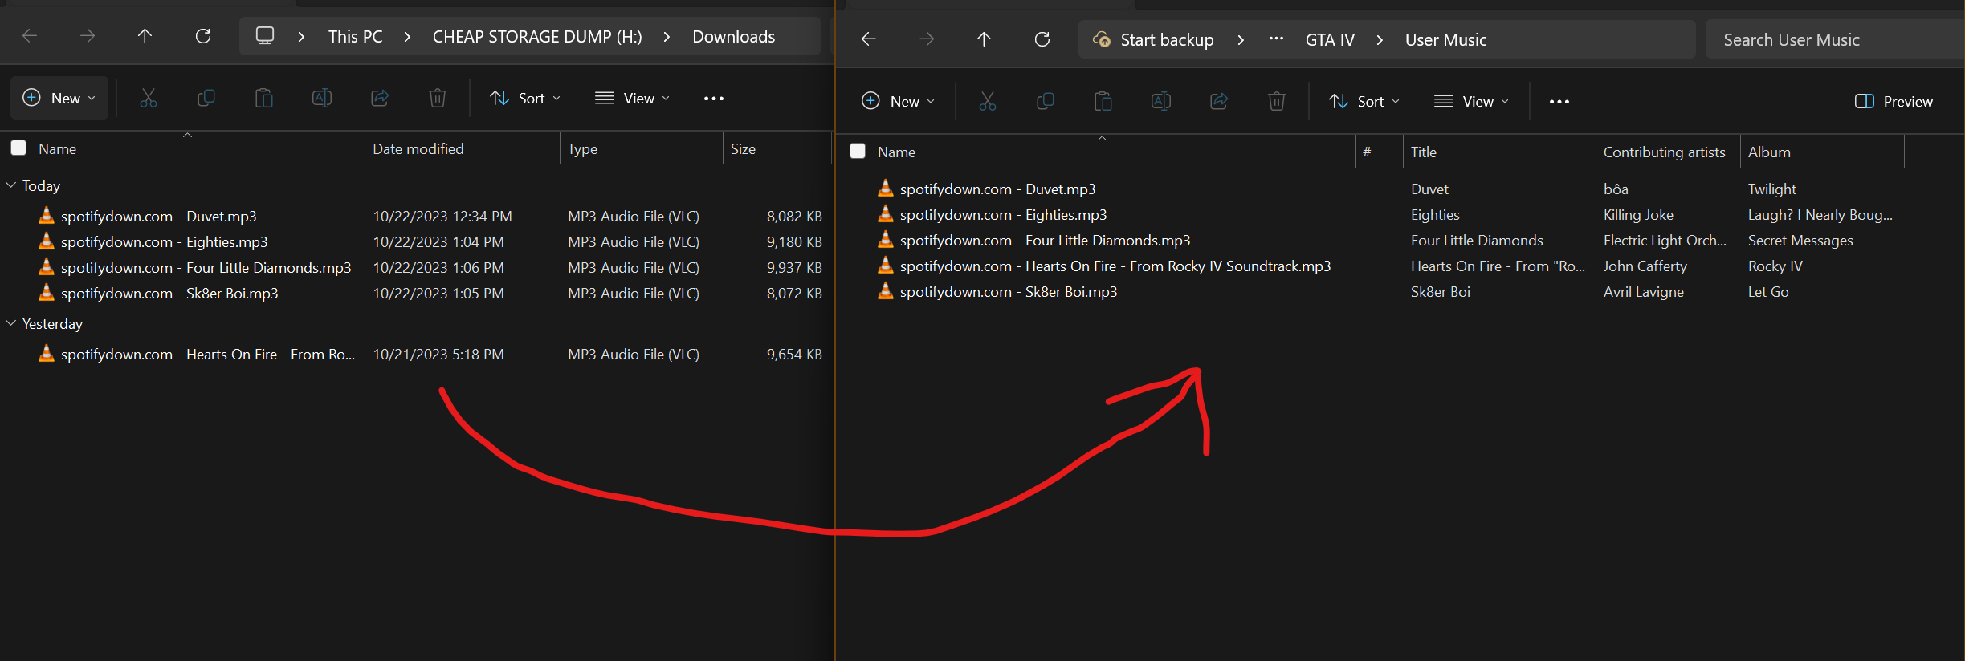Refresh the User Music window
1965x661 pixels.
pos(1042,39)
